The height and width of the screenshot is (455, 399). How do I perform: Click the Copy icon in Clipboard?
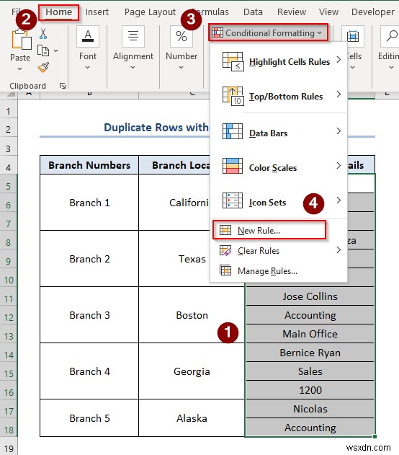pyautogui.click(x=43, y=50)
